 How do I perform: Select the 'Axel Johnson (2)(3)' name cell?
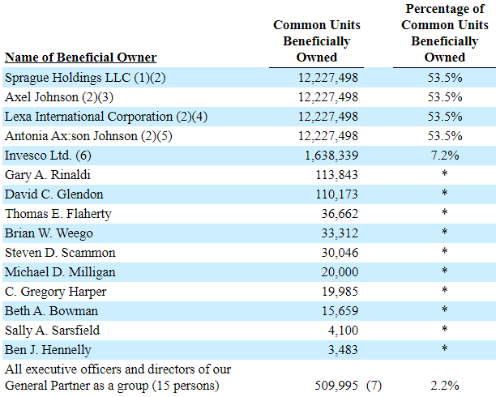click(x=59, y=97)
